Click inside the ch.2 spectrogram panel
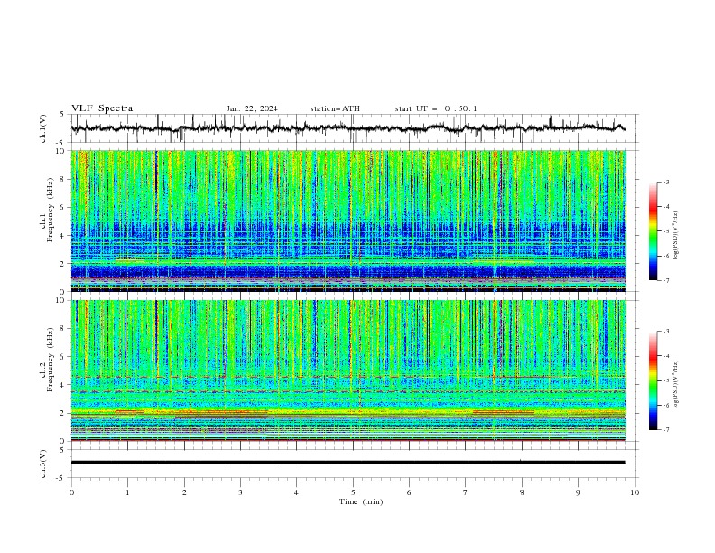 pos(348,370)
